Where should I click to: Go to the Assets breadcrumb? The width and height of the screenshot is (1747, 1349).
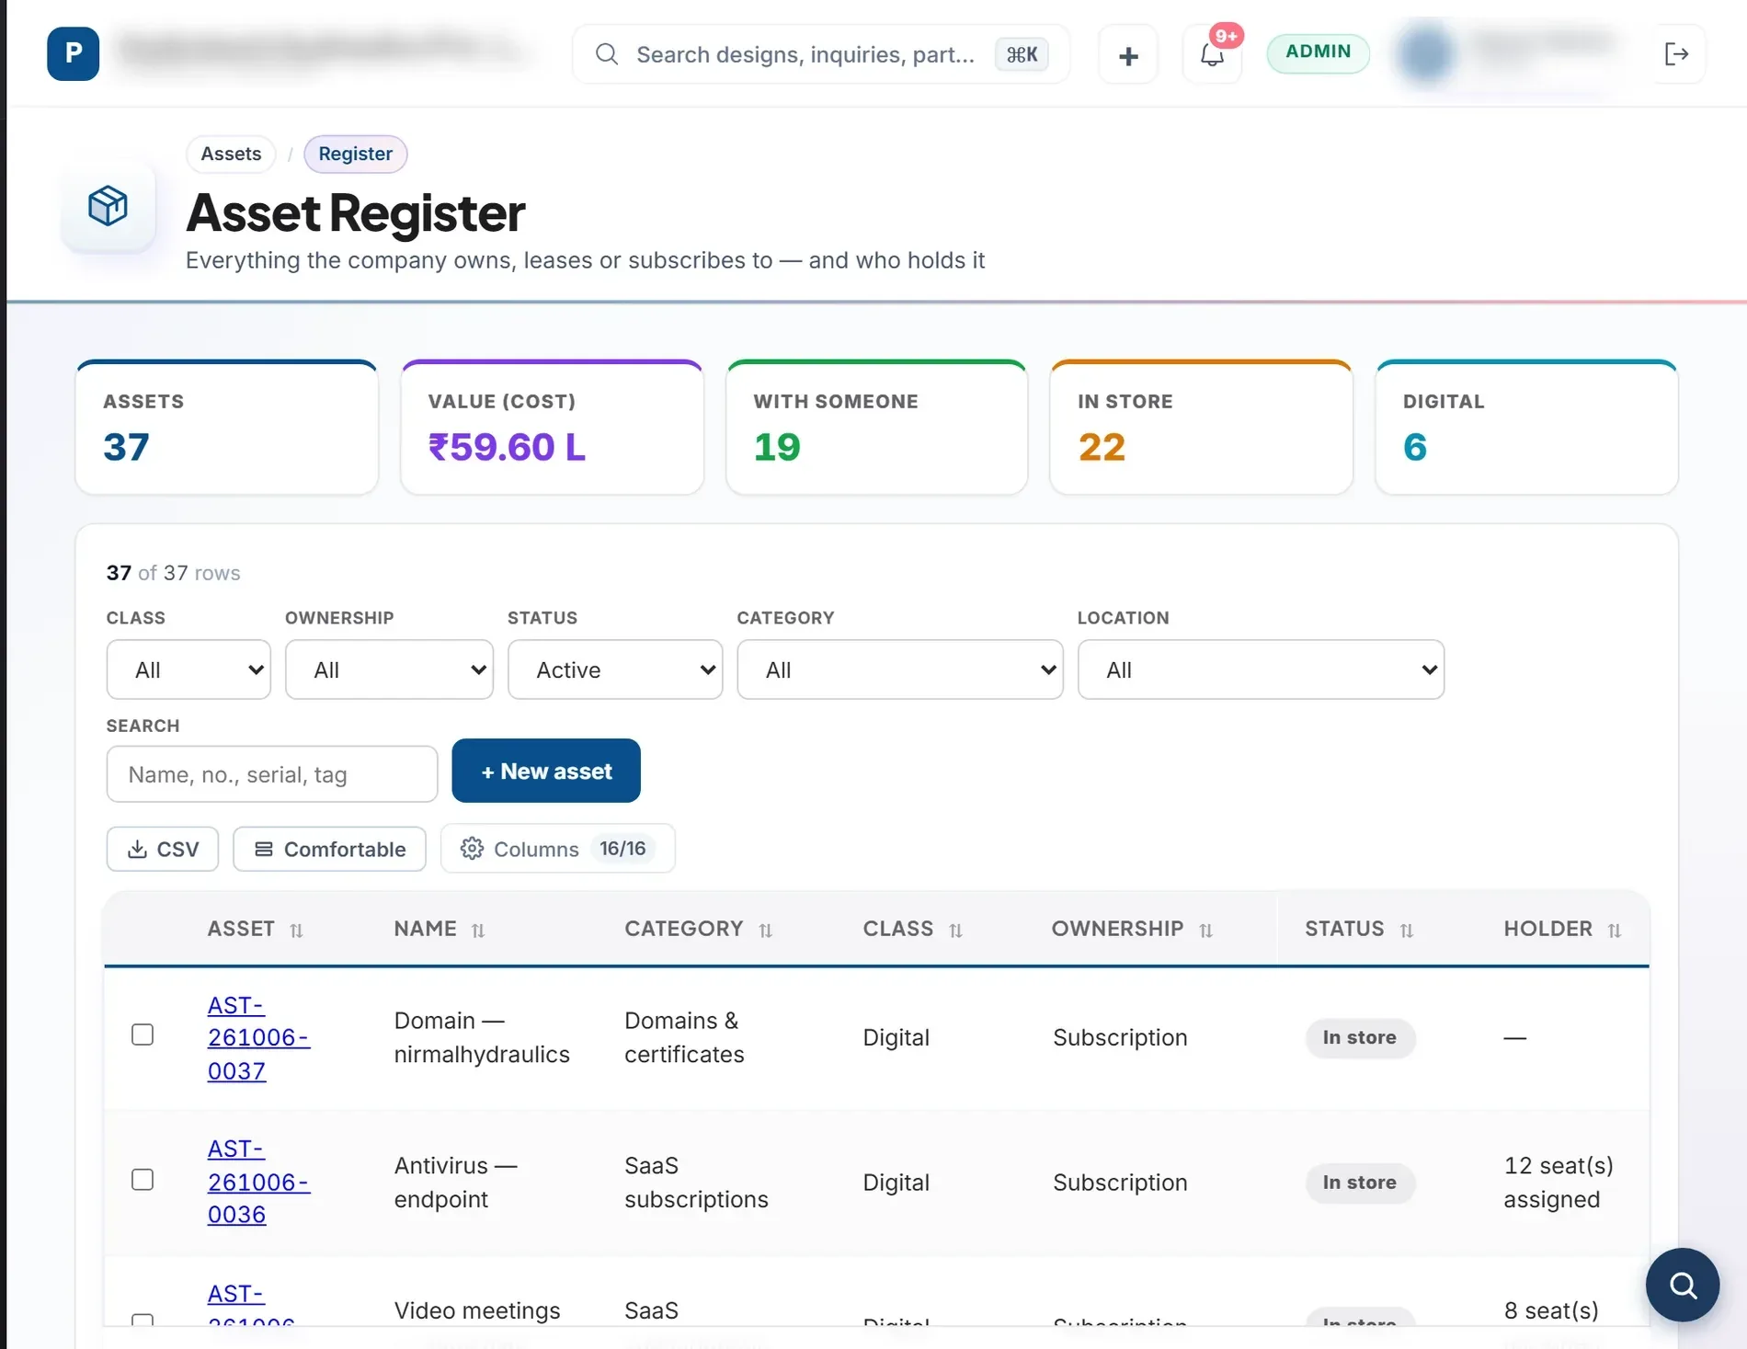point(231,154)
